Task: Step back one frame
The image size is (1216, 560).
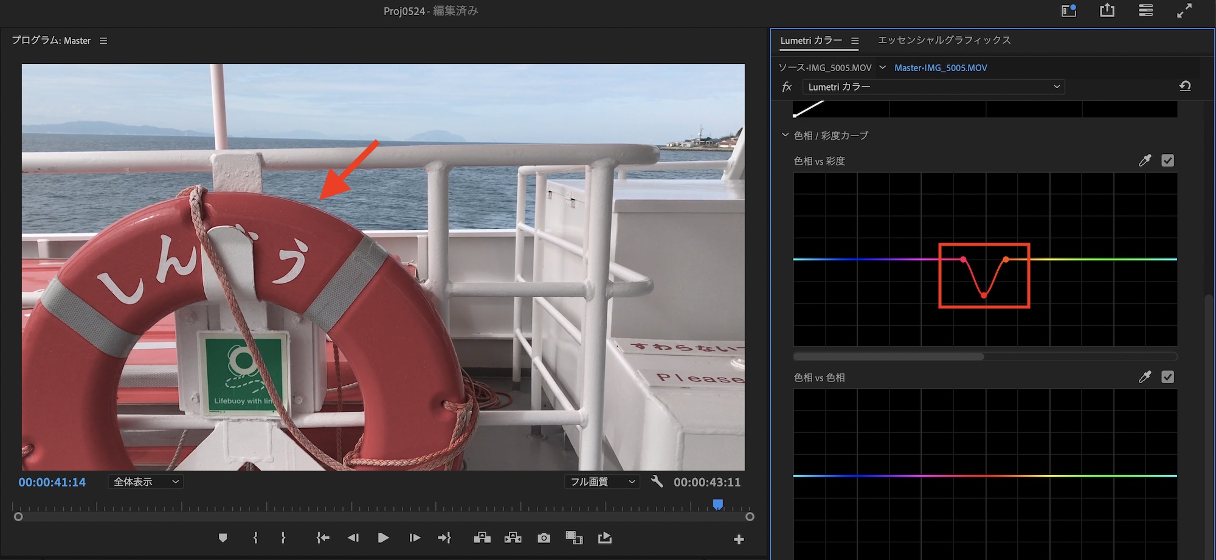Action: [x=353, y=538]
